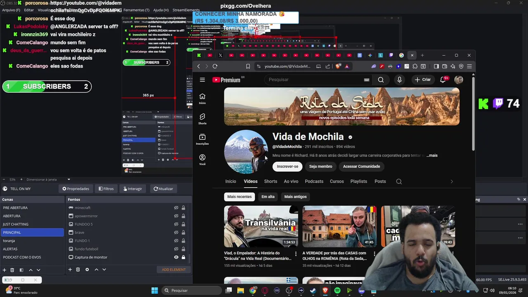The image size is (528, 297).
Task: Click Interagir button
Action: pyautogui.click(x=132, y=189)
